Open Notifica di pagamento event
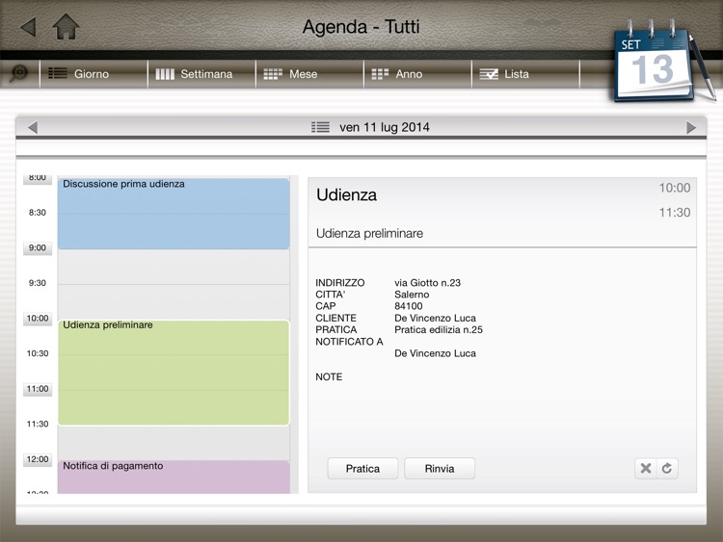Viewport: 723px width, 542px height. pos(174,477)
